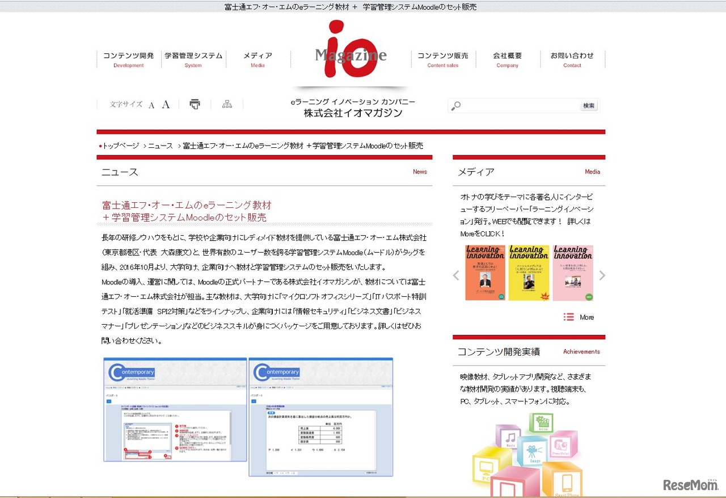Click the magnifier icon in the search box

point(454,105)
